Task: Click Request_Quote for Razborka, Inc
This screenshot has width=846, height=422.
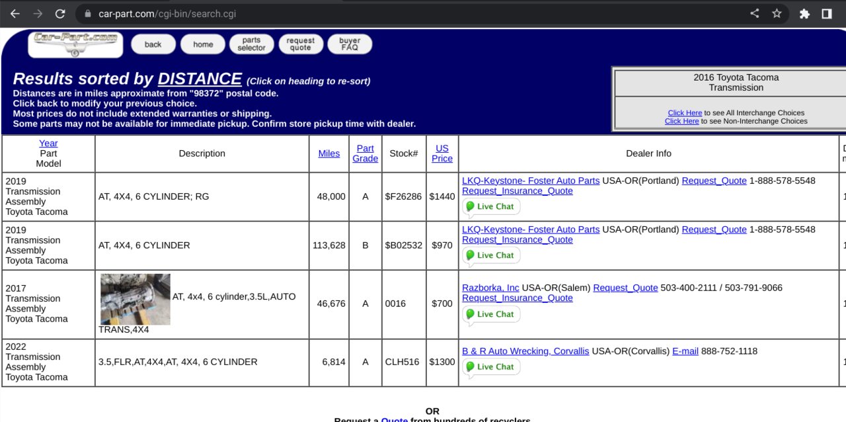Action: (x=626, y=288)
